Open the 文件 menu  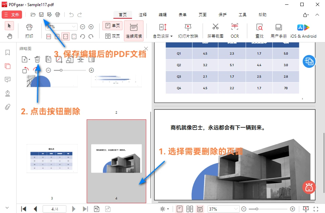point(12,15)
